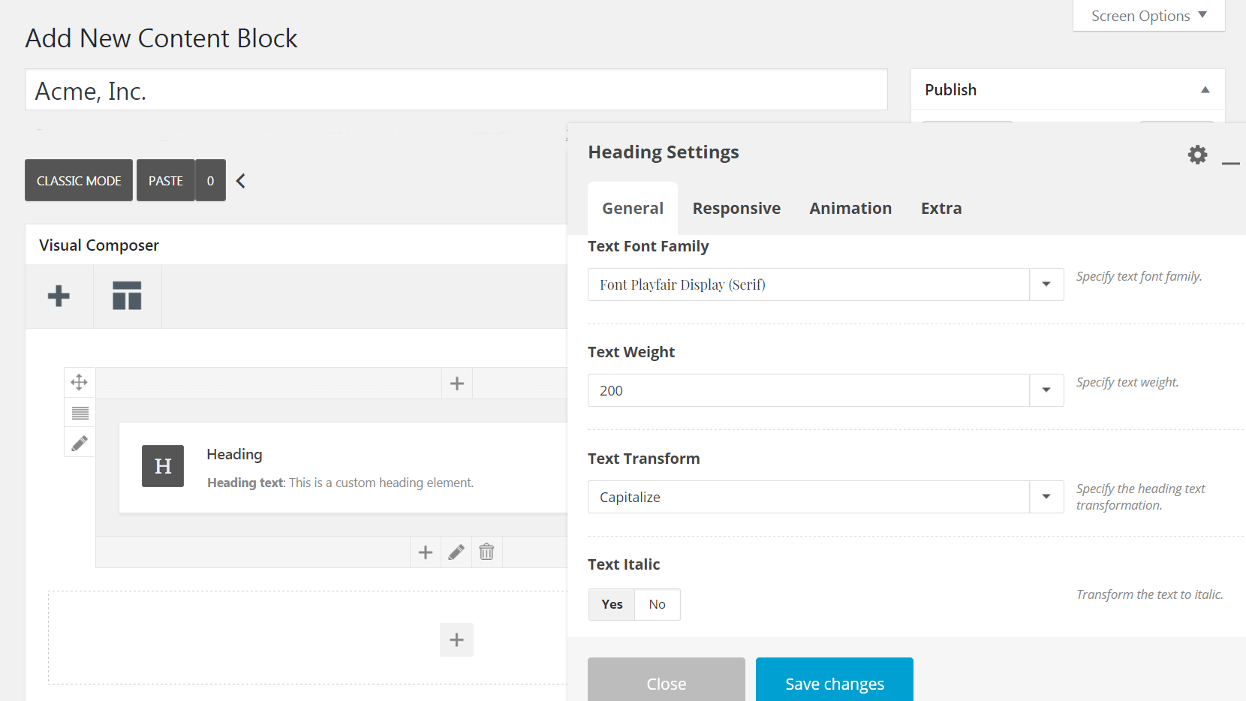Click the plus icon in empty dashed area
This screenshot has height=701, width=1246.
(456, 640)
